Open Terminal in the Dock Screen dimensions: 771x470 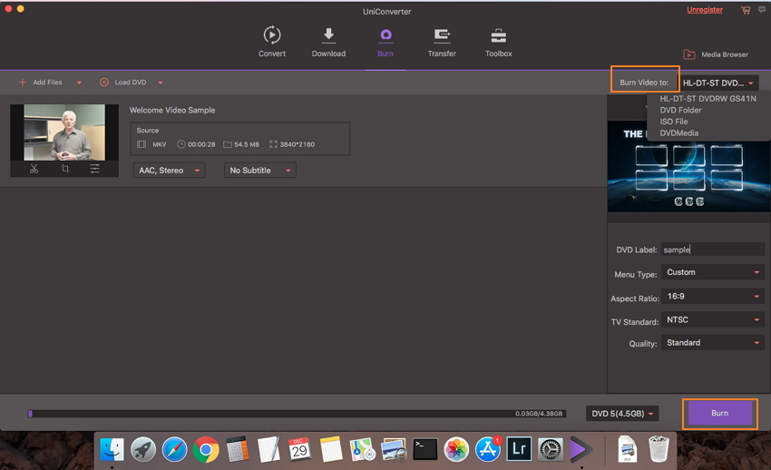(425, 449)
